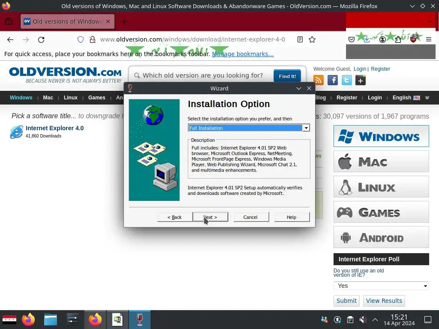Viewport: 439px width, 329px height.
Task: Open the Android category banner
Action: pyautogui.click(x=381, y=237)
